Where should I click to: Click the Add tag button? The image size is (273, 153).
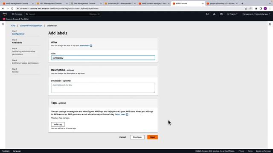click(x=58, y=125)
